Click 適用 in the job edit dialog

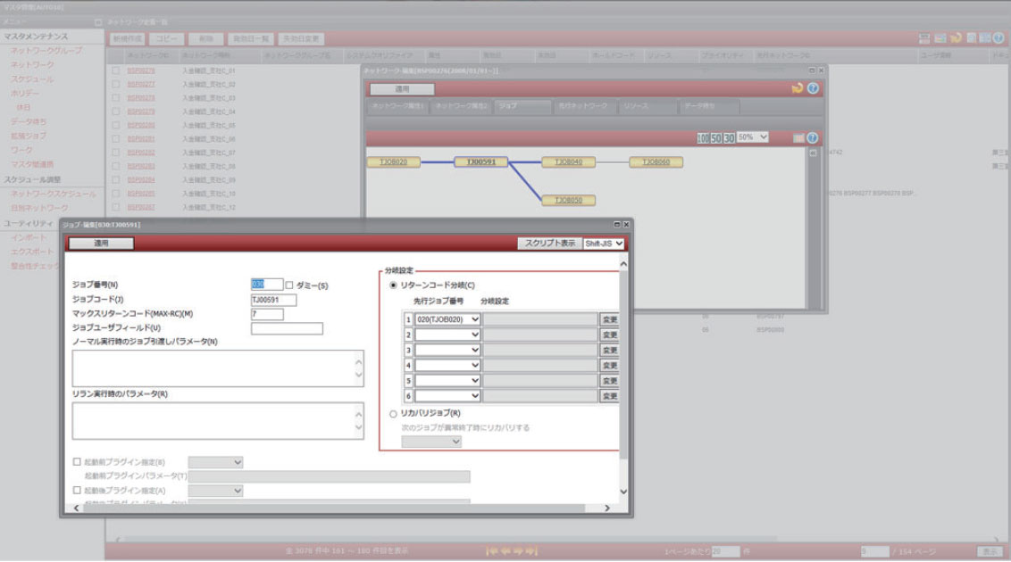101,244
